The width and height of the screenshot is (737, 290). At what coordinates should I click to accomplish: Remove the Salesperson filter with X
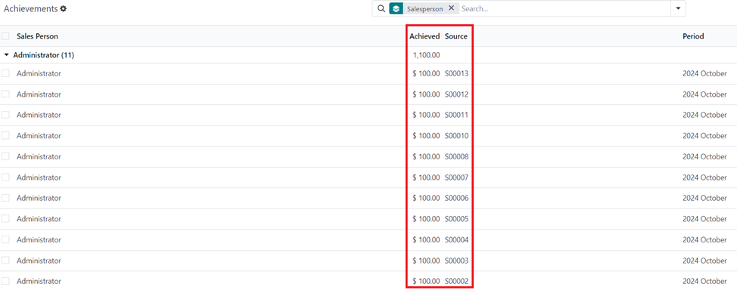pos(451,8)
